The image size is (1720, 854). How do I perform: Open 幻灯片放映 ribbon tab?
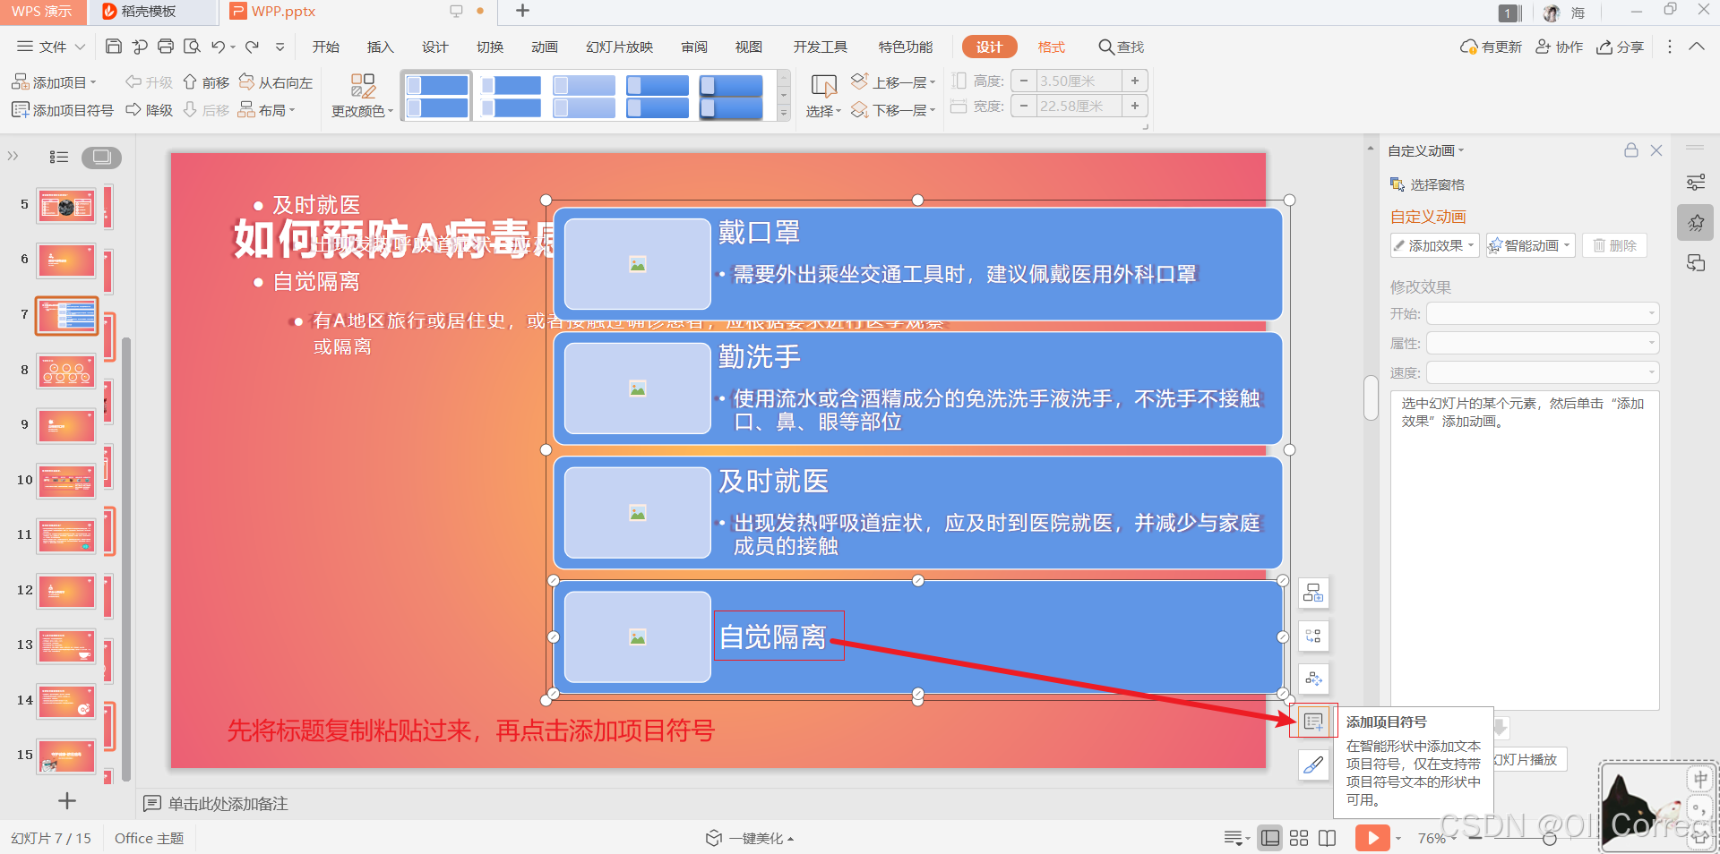(620, 47)
